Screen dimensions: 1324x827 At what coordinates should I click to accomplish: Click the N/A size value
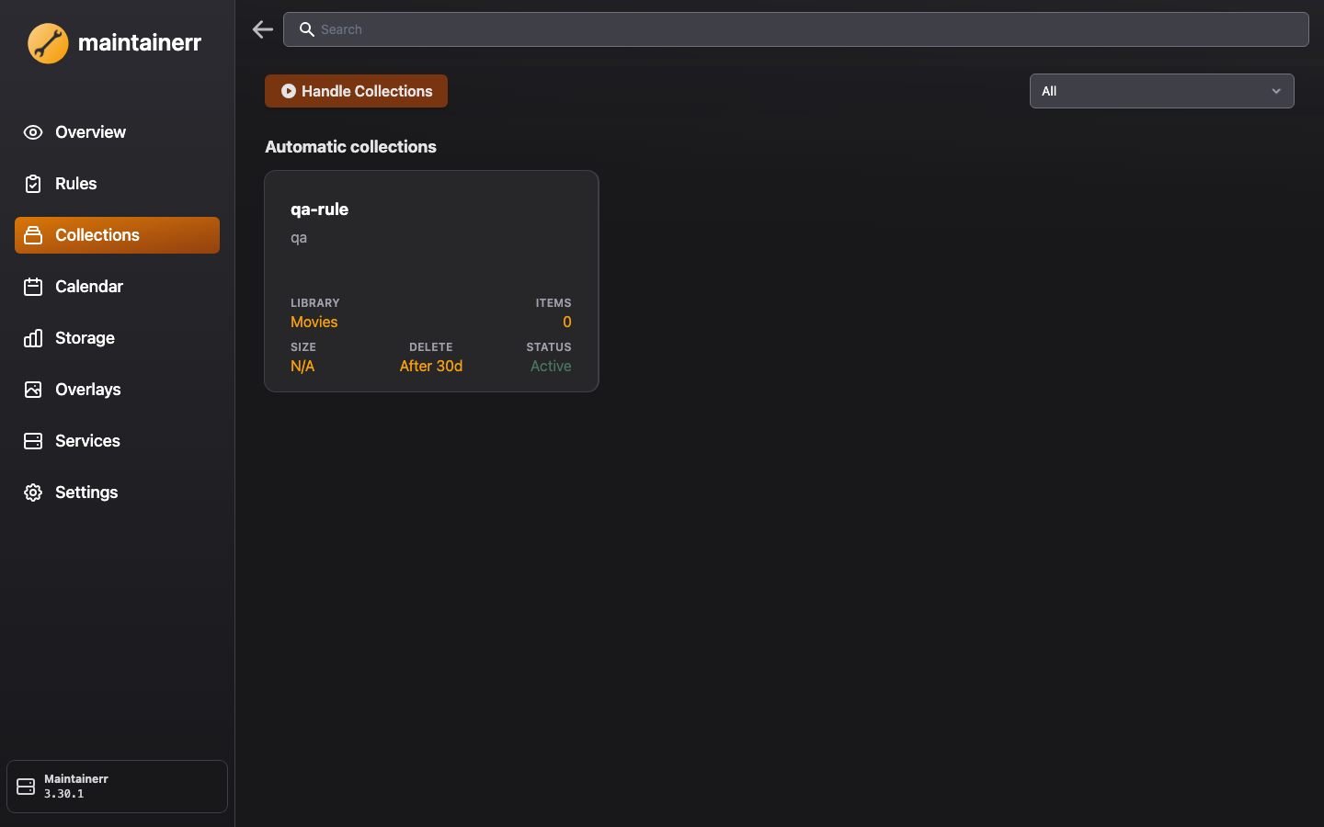click(x=302, y=366)
